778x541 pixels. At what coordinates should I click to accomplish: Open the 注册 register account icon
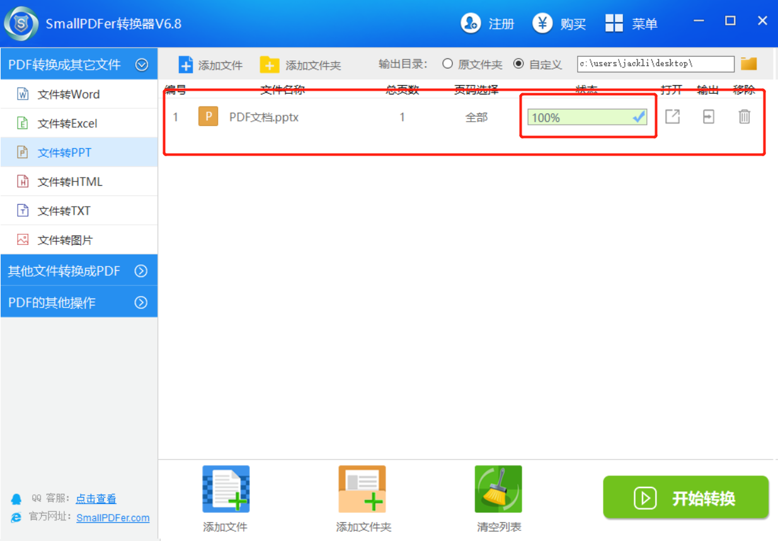coord(470,23)
